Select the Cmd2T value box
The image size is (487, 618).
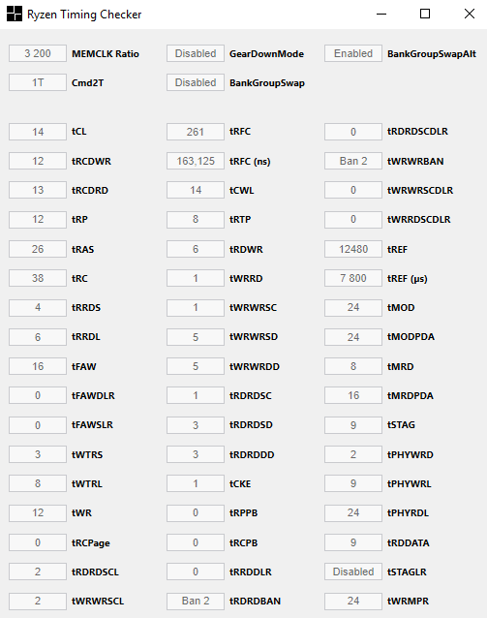point(38,82)
